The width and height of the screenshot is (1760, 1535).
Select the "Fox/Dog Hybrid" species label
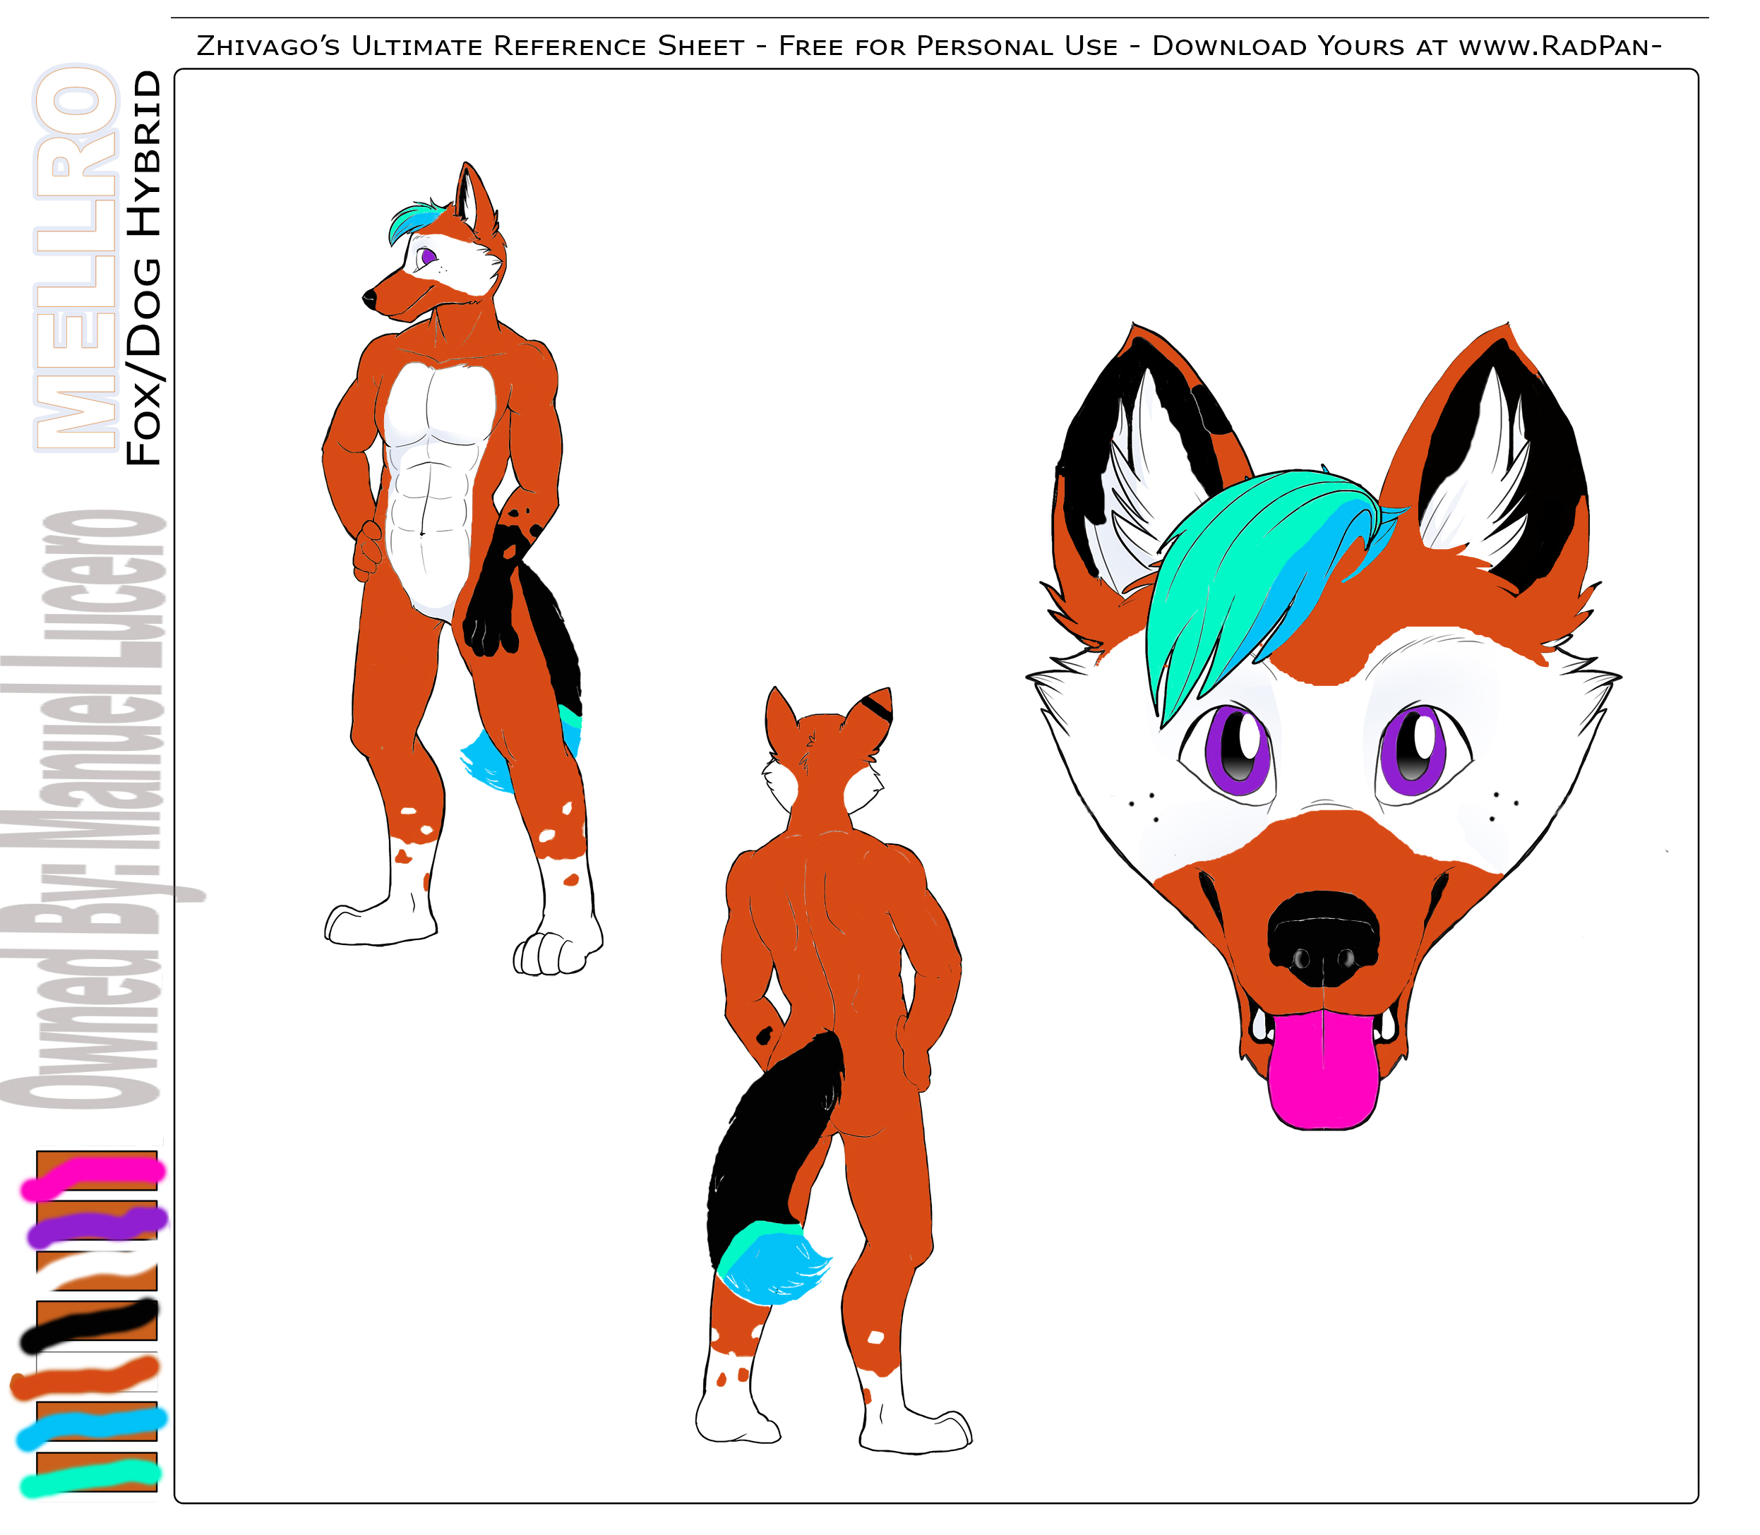tap(143, 267)
